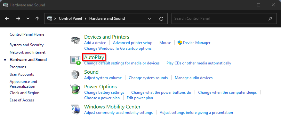281x133 pixels.
Task: Click the title bar Hardware and Sound icon
Action: 5,5
